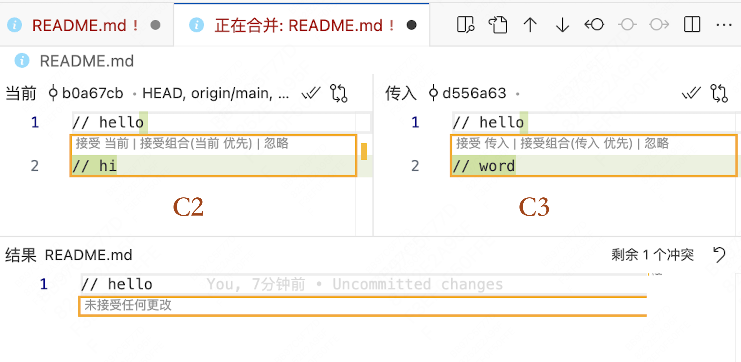741x362 pixels.
Task: Click the 当前 label in left pane header
Action: coord(21,93)
